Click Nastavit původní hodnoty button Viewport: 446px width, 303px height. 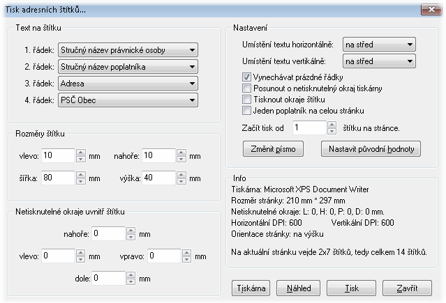pos(371,149)
